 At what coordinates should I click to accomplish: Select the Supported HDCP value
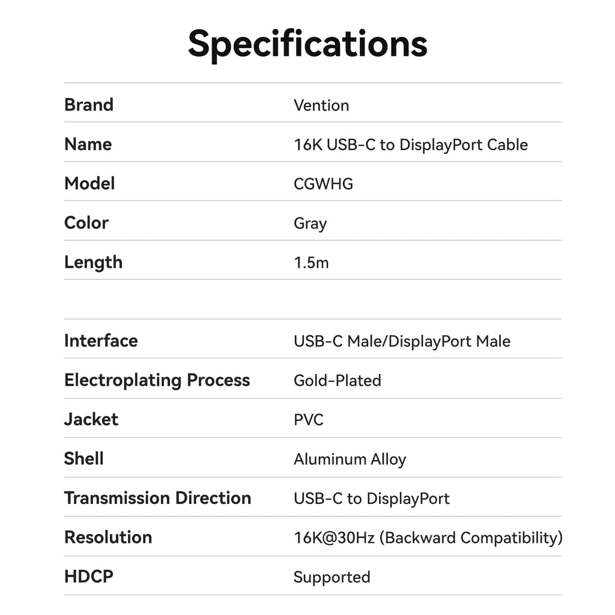click(x=332, y=577)
